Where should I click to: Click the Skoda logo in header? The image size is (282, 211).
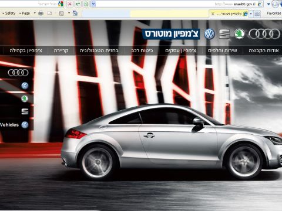[x=239, y=34]
